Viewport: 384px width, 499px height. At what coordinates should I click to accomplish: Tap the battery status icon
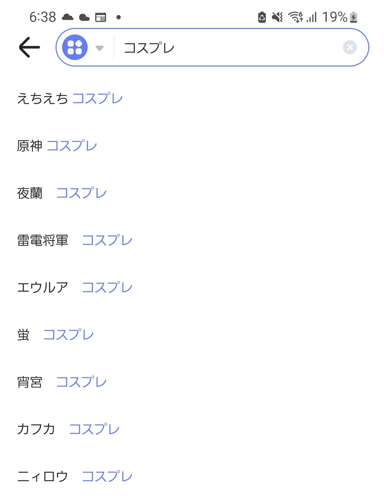point(354,17)
